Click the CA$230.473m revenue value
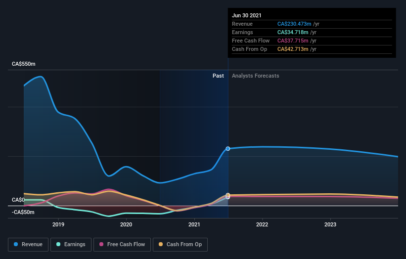Viewport: 406px width, 259px height. [294, 24]
